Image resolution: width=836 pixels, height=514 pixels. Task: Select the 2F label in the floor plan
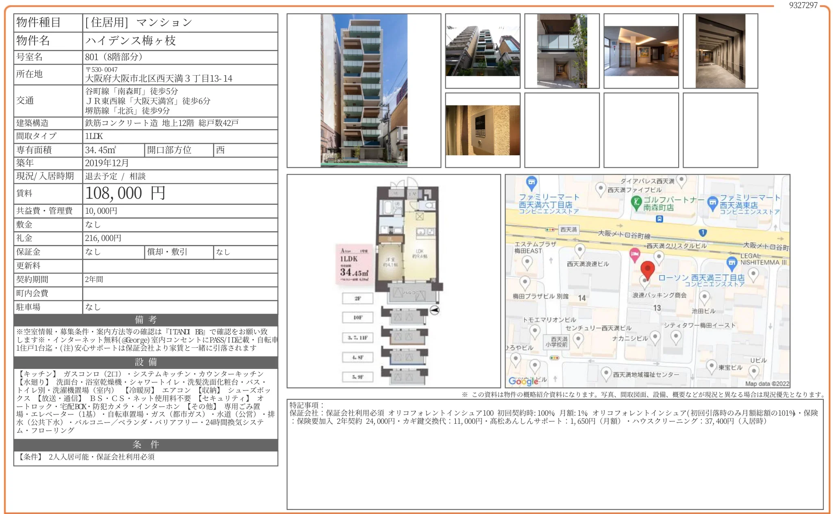(x=357, y=298)
